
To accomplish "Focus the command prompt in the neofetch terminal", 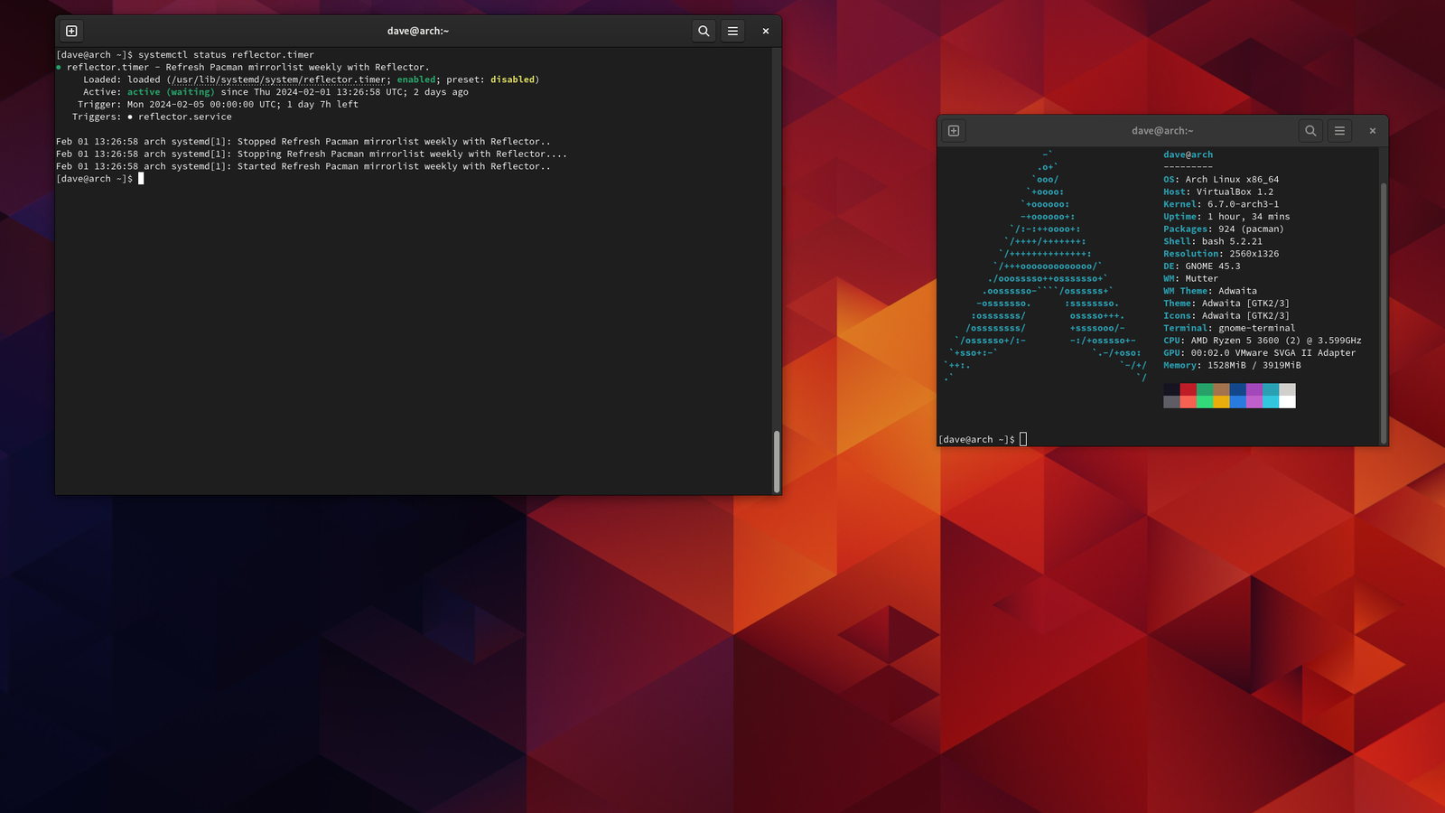I will 1022,440.
